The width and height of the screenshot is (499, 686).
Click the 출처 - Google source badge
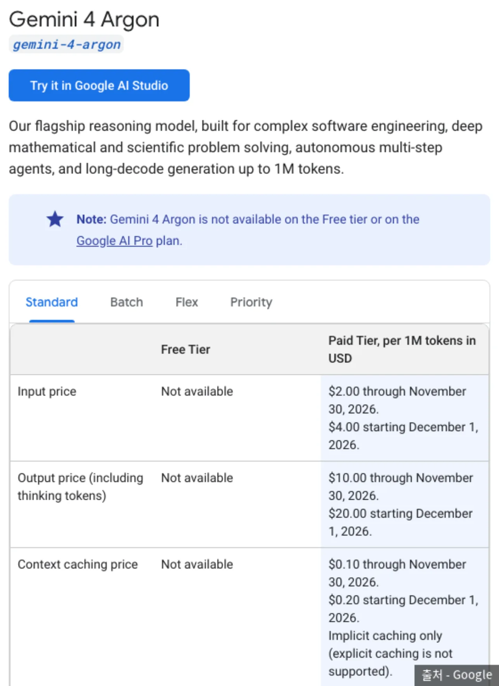457,675
